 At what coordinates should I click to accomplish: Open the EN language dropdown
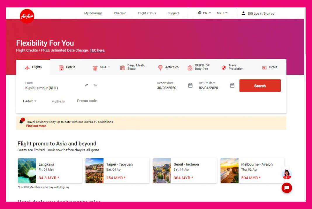click(x=204, y=13)
